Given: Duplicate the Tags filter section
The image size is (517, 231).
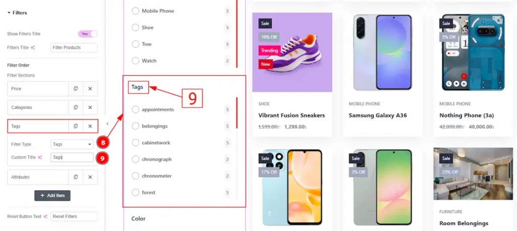Looking at the screenshot, I should 76,126.
